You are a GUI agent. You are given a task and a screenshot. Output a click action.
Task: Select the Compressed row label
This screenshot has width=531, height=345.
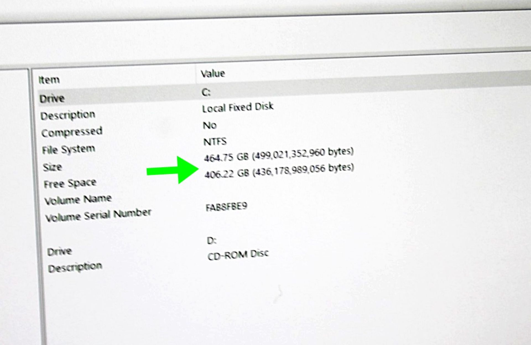pos(72,132)
